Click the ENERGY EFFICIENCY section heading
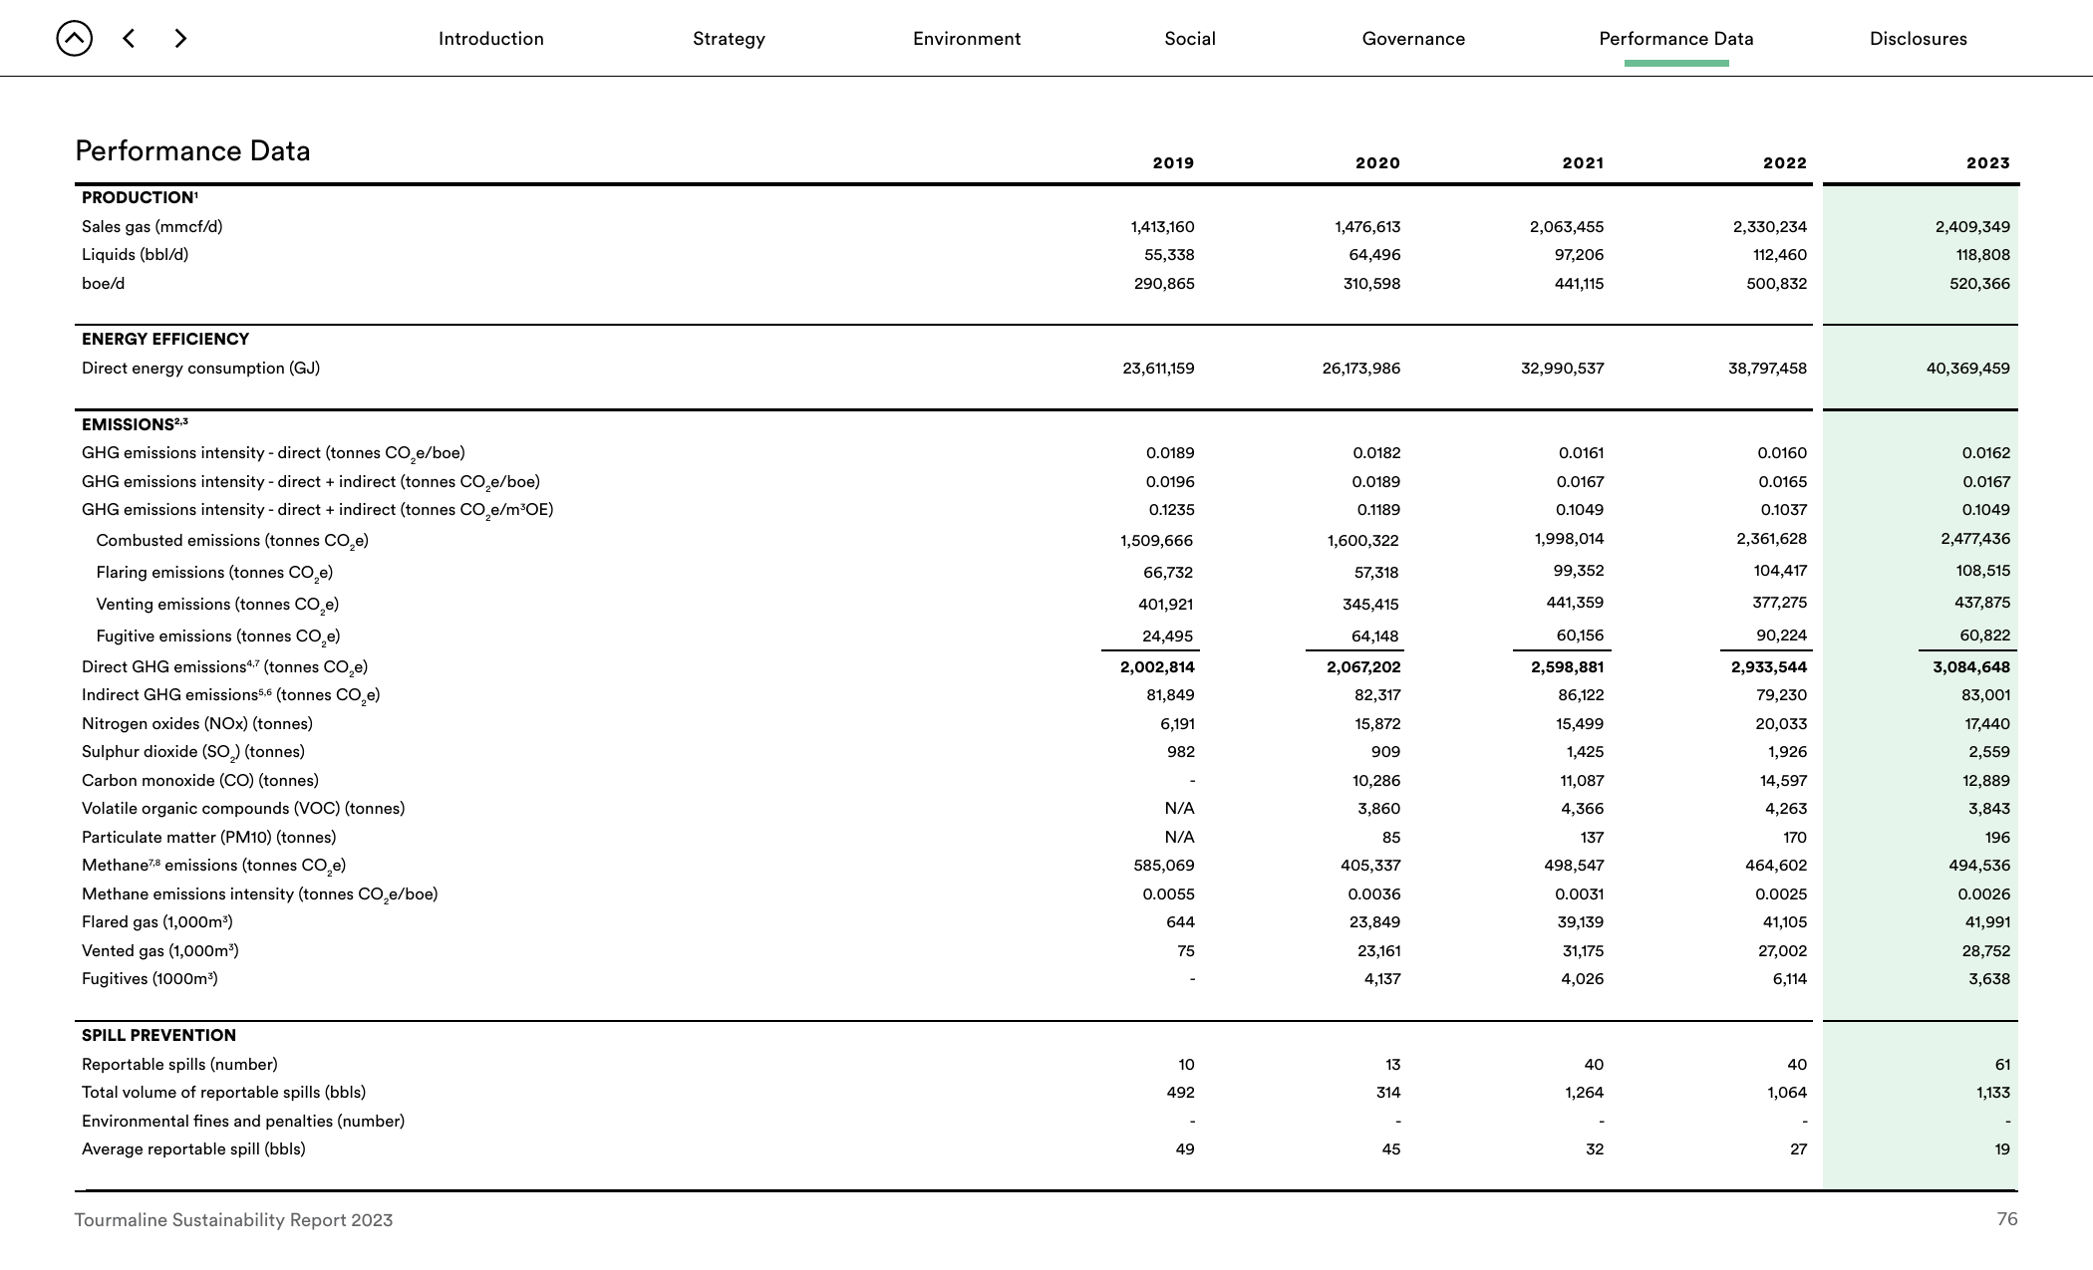 165,339
